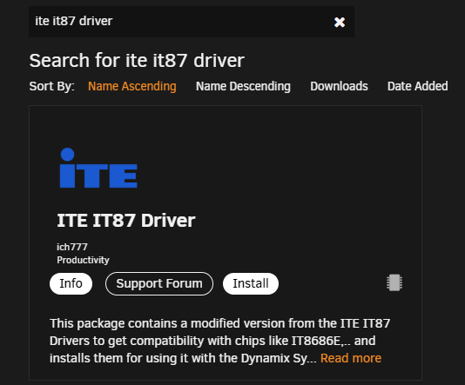Click the chip icon next to Install

(394, 282)
